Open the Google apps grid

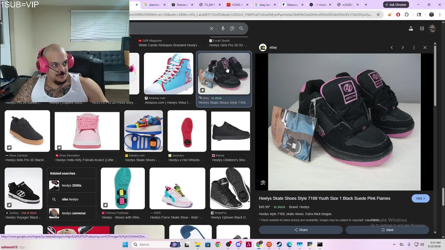tap(422, 28)
